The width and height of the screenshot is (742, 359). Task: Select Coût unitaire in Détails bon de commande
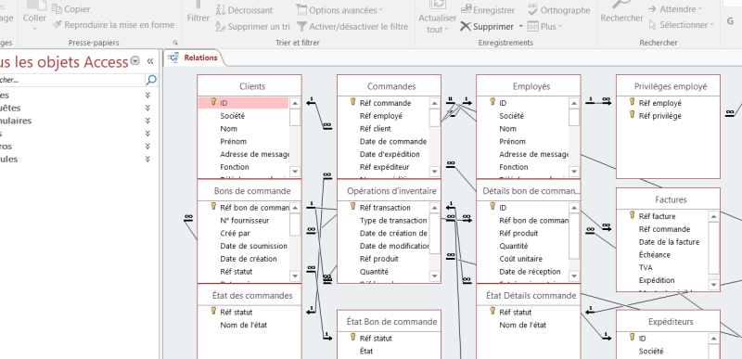tap(522, 258)
